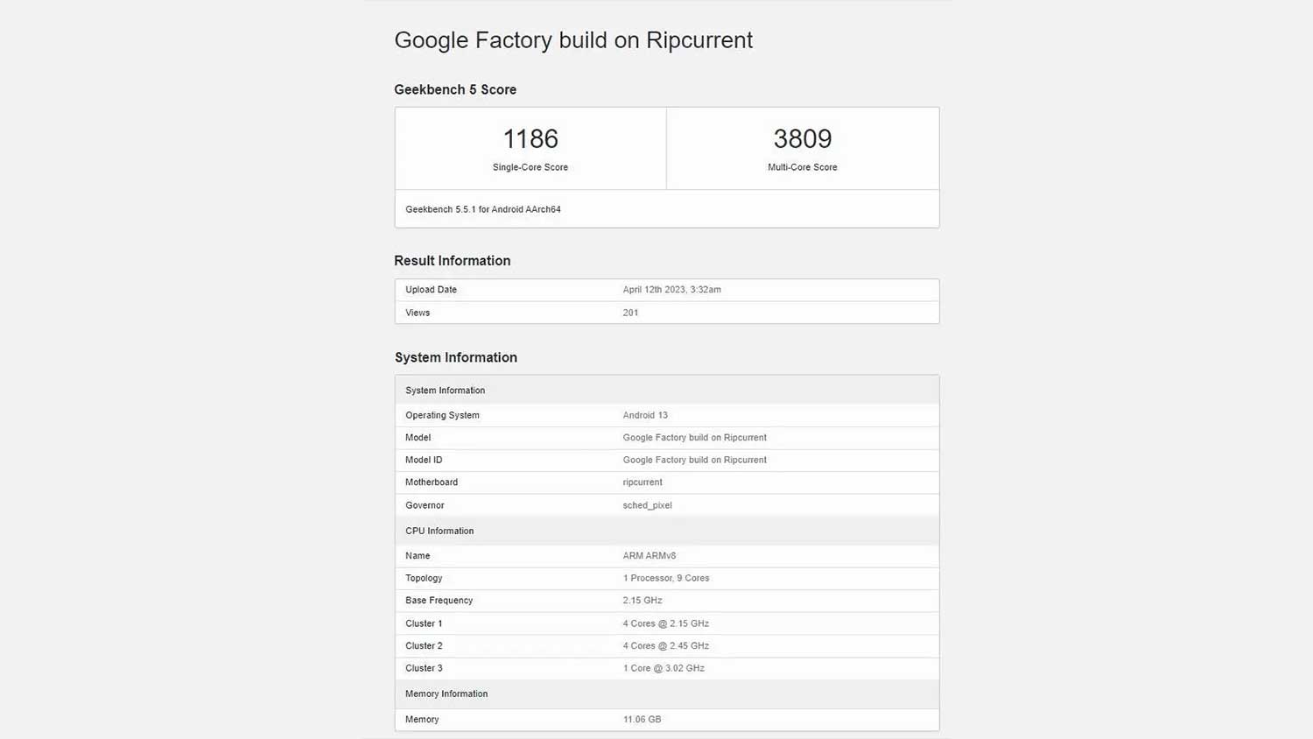The image size is (1313, 739).
Task: Click the Memory value 11.06 GB
Action: [642, 720]
